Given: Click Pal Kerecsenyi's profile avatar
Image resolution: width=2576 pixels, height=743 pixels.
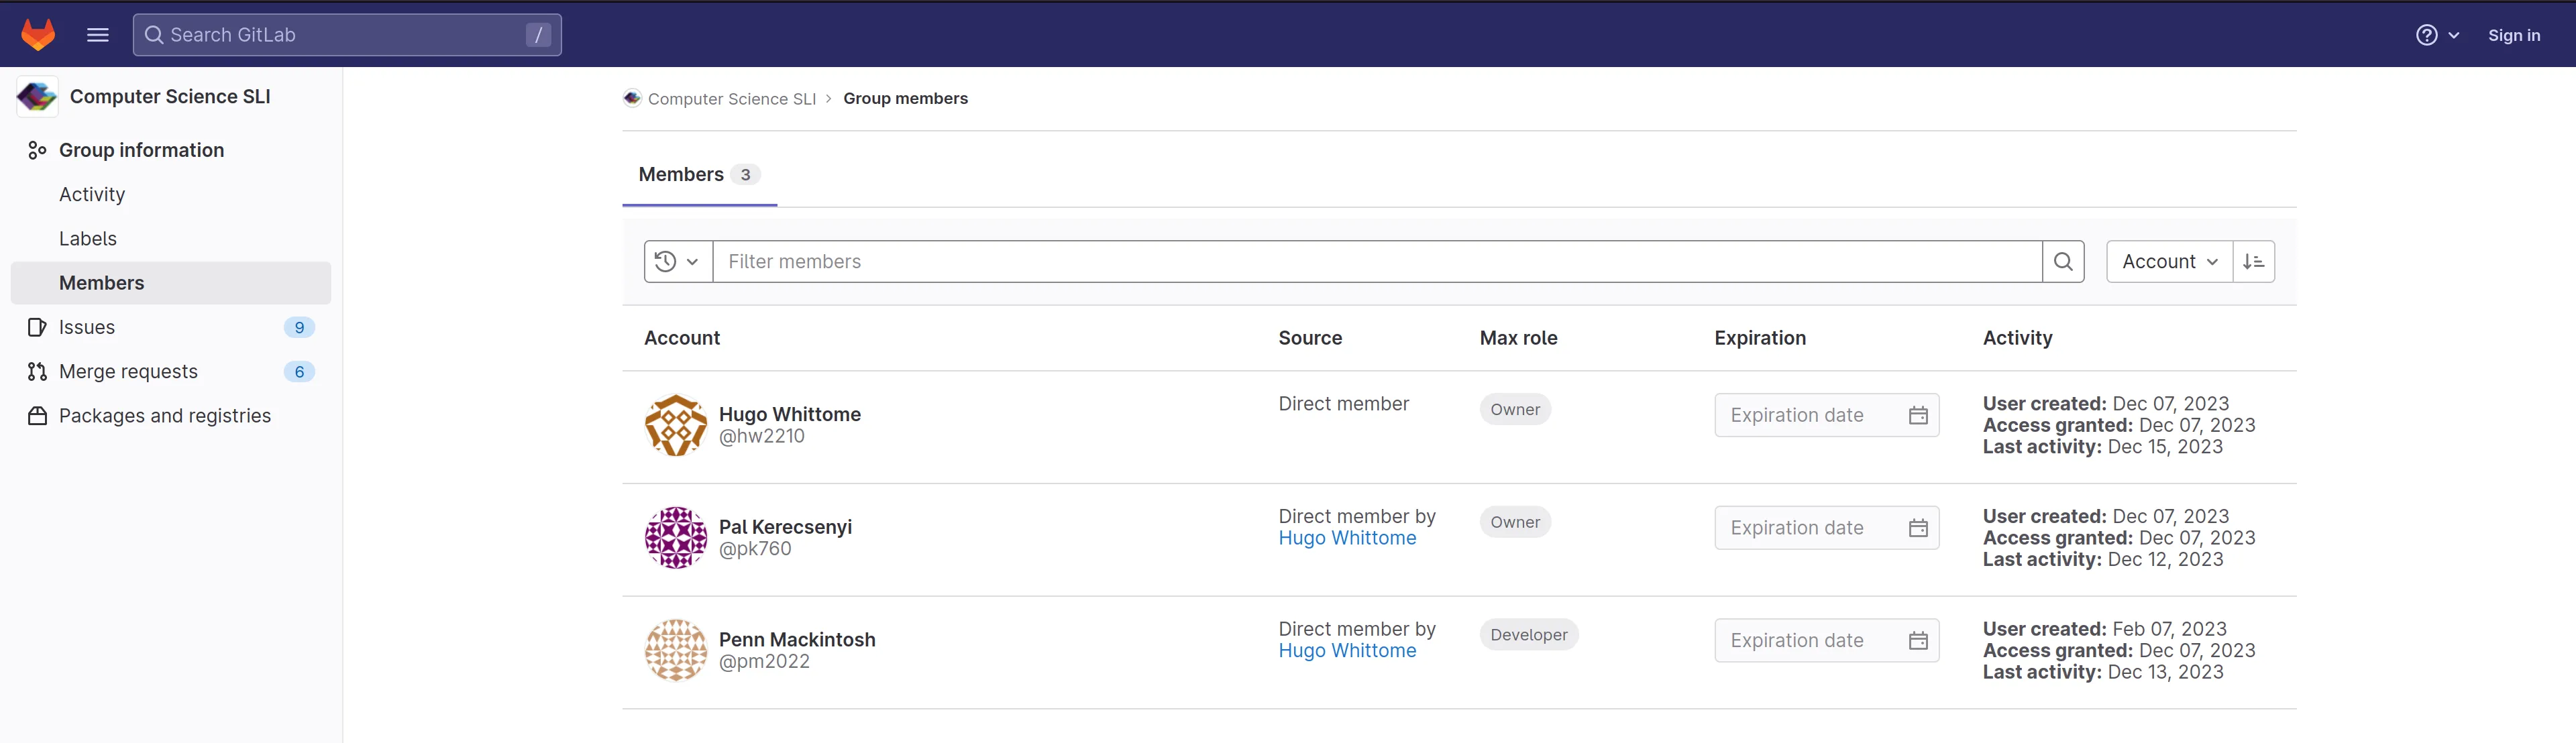Looking at the screenshot, I should tap(676, 537).
